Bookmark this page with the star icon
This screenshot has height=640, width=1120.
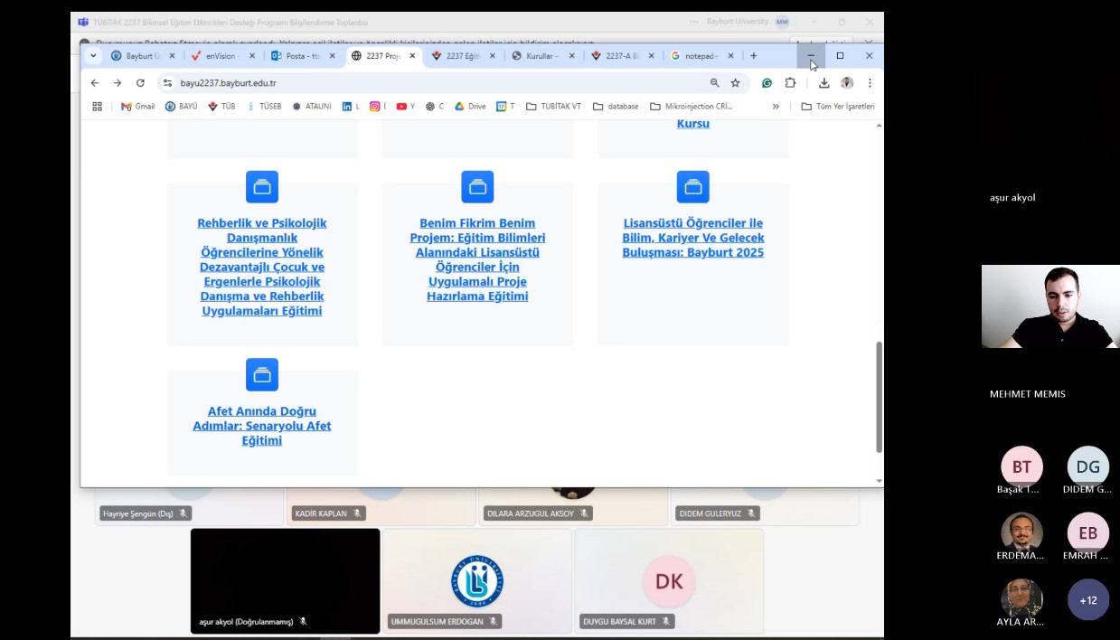pyautogui.click(x=736, y=83)
